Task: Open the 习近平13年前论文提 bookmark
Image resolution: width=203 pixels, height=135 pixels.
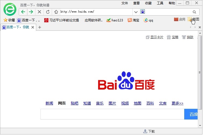Action: pos(61,20)
